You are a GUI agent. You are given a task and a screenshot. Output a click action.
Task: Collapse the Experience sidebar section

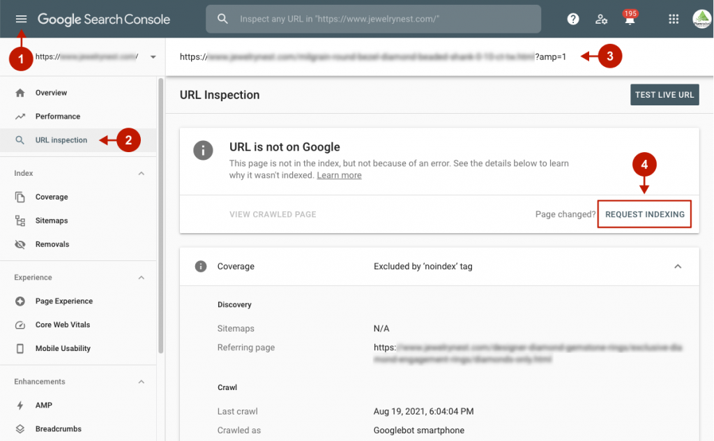[142, 278]
